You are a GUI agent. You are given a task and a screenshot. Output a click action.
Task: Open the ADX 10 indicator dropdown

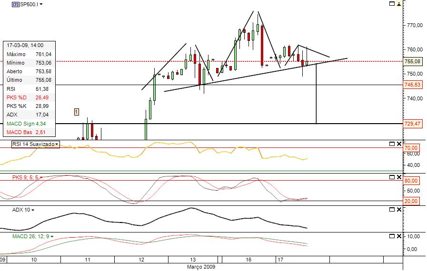click(x=33, y=210)
